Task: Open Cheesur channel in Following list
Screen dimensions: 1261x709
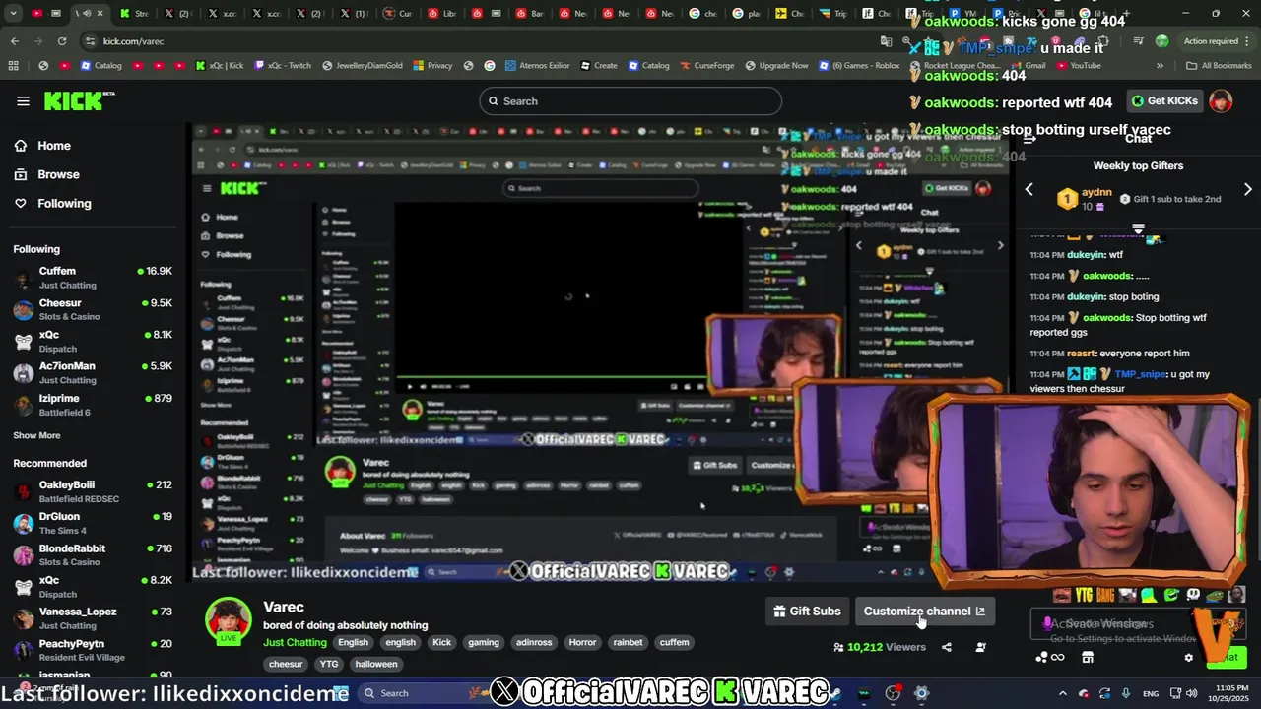Action: coord(93,309)
